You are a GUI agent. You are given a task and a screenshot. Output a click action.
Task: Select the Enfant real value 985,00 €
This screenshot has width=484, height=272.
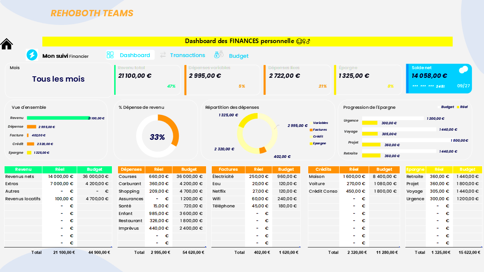[x=159, y=213]
